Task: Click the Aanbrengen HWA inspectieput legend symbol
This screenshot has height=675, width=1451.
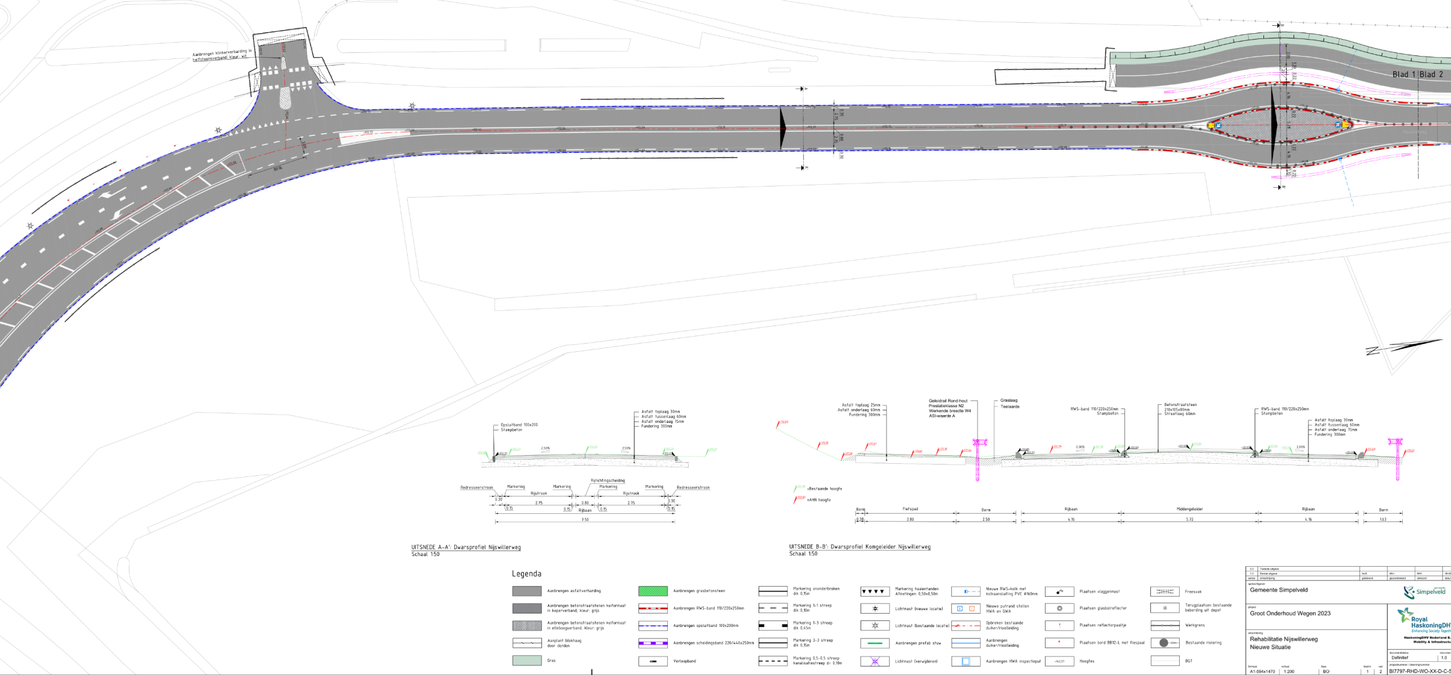Action: [x=966, y=661]
